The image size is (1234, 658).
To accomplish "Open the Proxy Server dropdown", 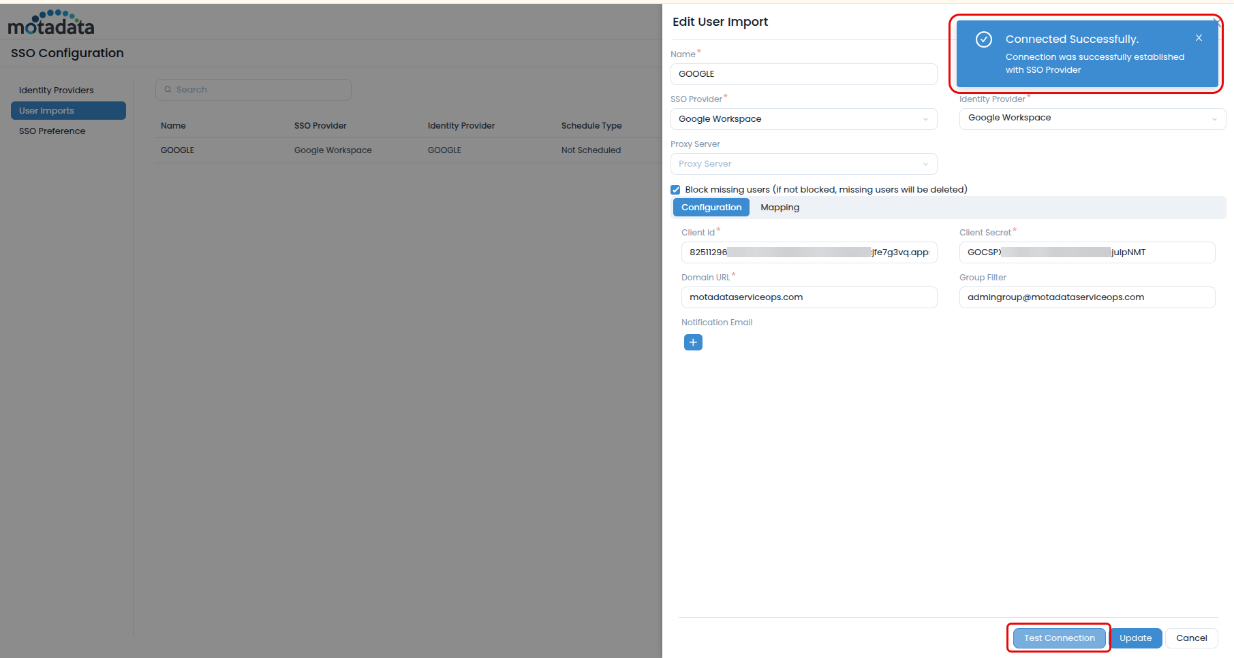I will click(803, 164).
